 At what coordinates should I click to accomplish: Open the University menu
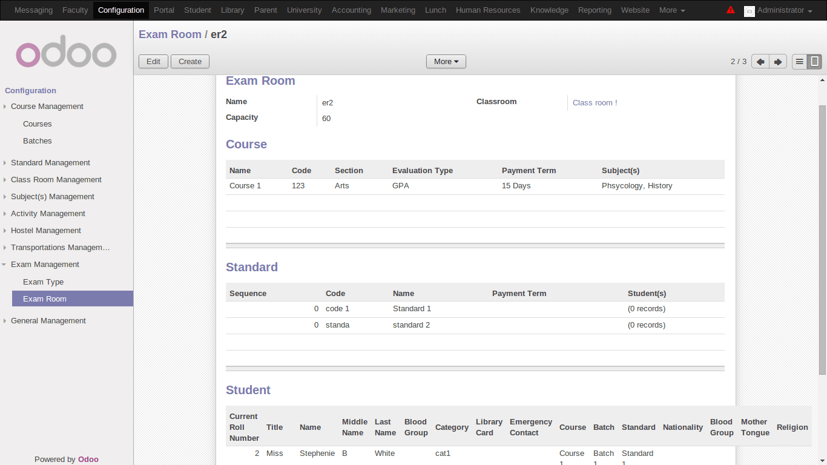305,10
